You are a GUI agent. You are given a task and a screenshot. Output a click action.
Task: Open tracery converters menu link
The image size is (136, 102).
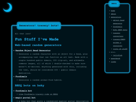pyautogui.click(x=118, y=35)
